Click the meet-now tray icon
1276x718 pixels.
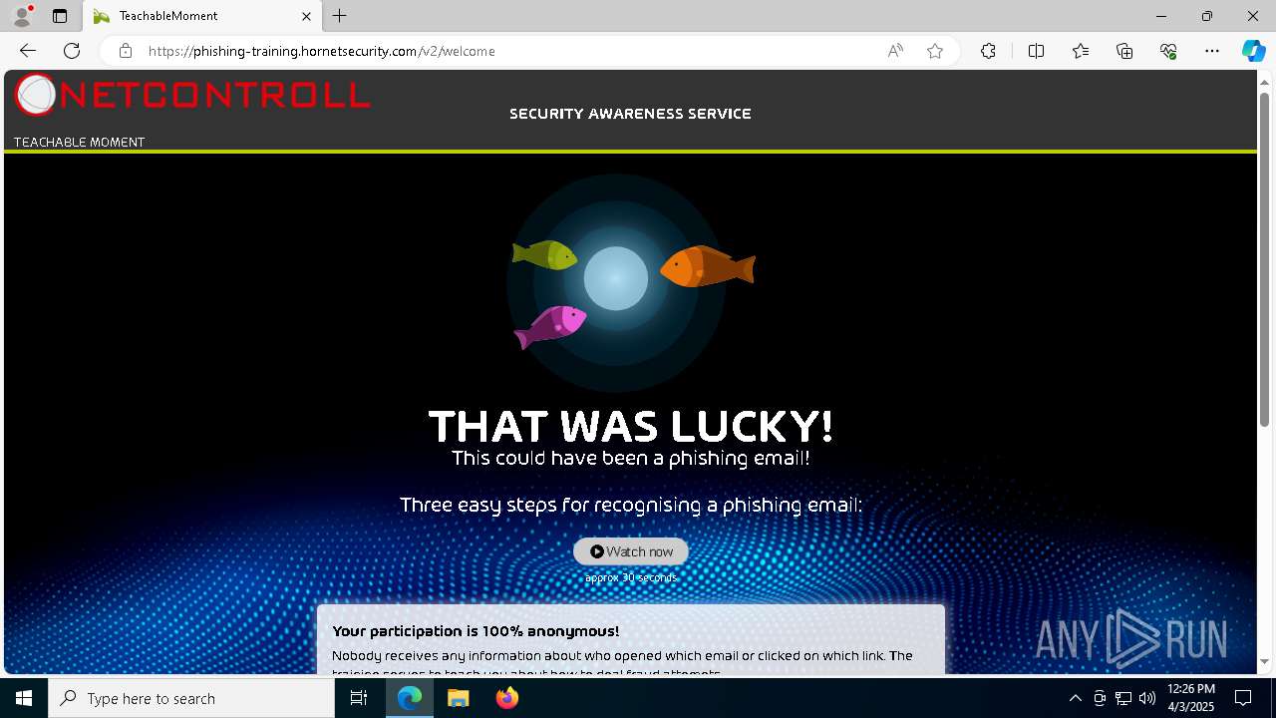click(x=1100, y=698)
